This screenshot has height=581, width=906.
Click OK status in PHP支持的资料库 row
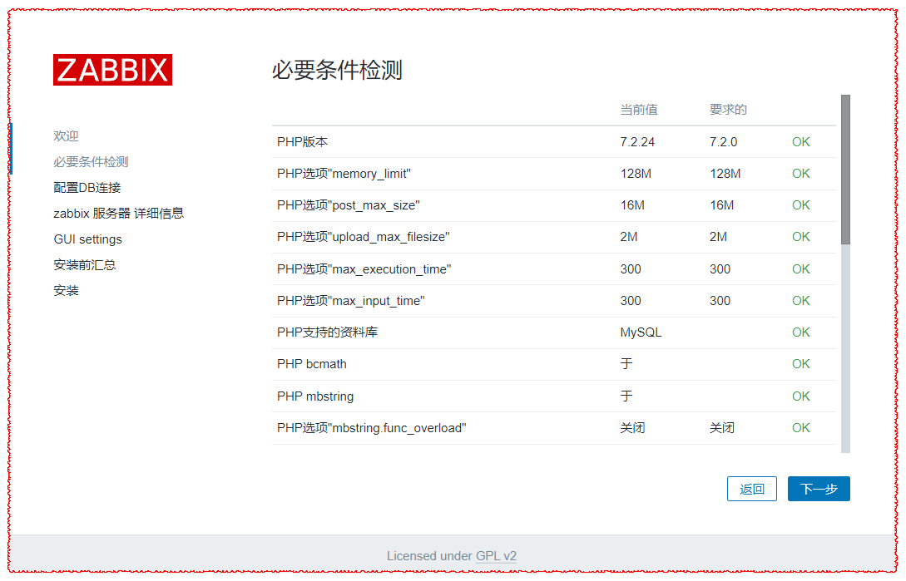801,332
